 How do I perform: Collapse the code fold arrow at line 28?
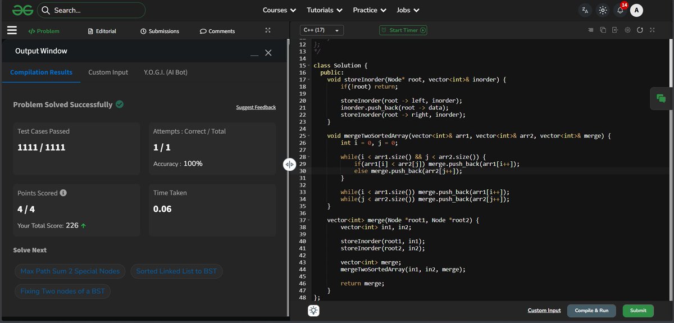[309, 157]
